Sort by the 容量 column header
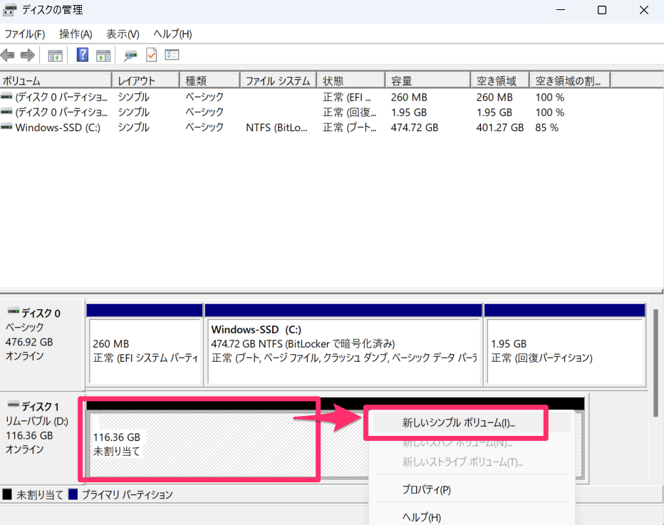This screenshot has width=664, height=525. [427, 80]
